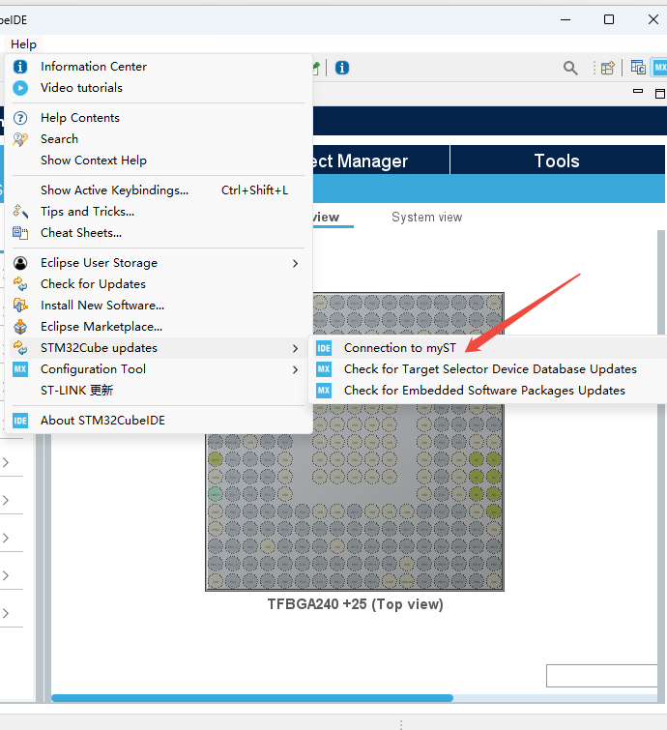This screenshot has height=730, width=667.
Task: Click Check for Updates icon
Action: 20,284
